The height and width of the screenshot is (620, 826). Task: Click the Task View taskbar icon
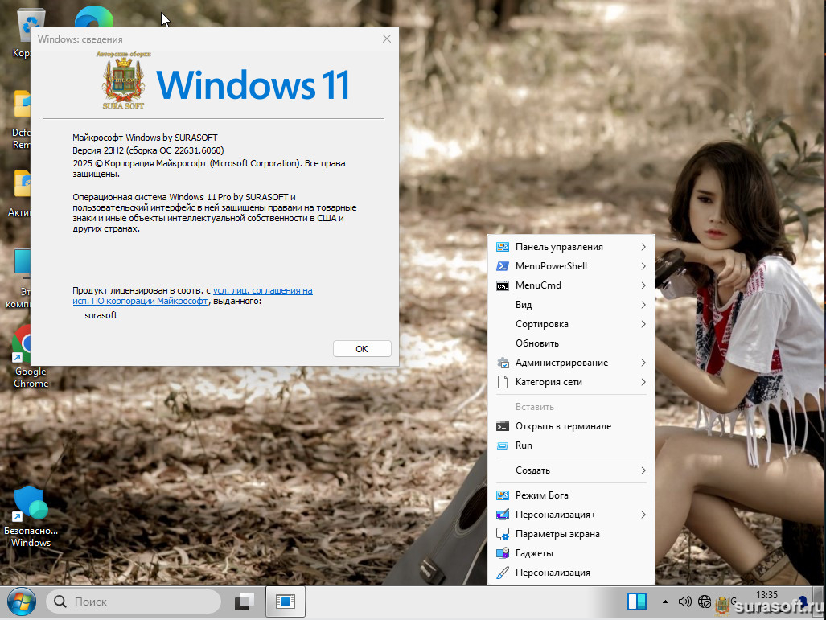click(244, 602)
